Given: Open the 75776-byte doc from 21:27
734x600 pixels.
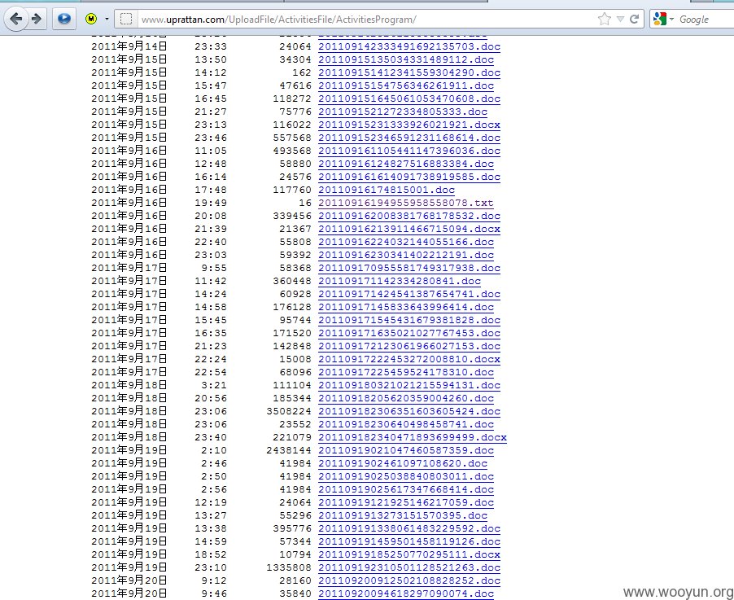Looking at the screenshot, I should coord(403,112).
